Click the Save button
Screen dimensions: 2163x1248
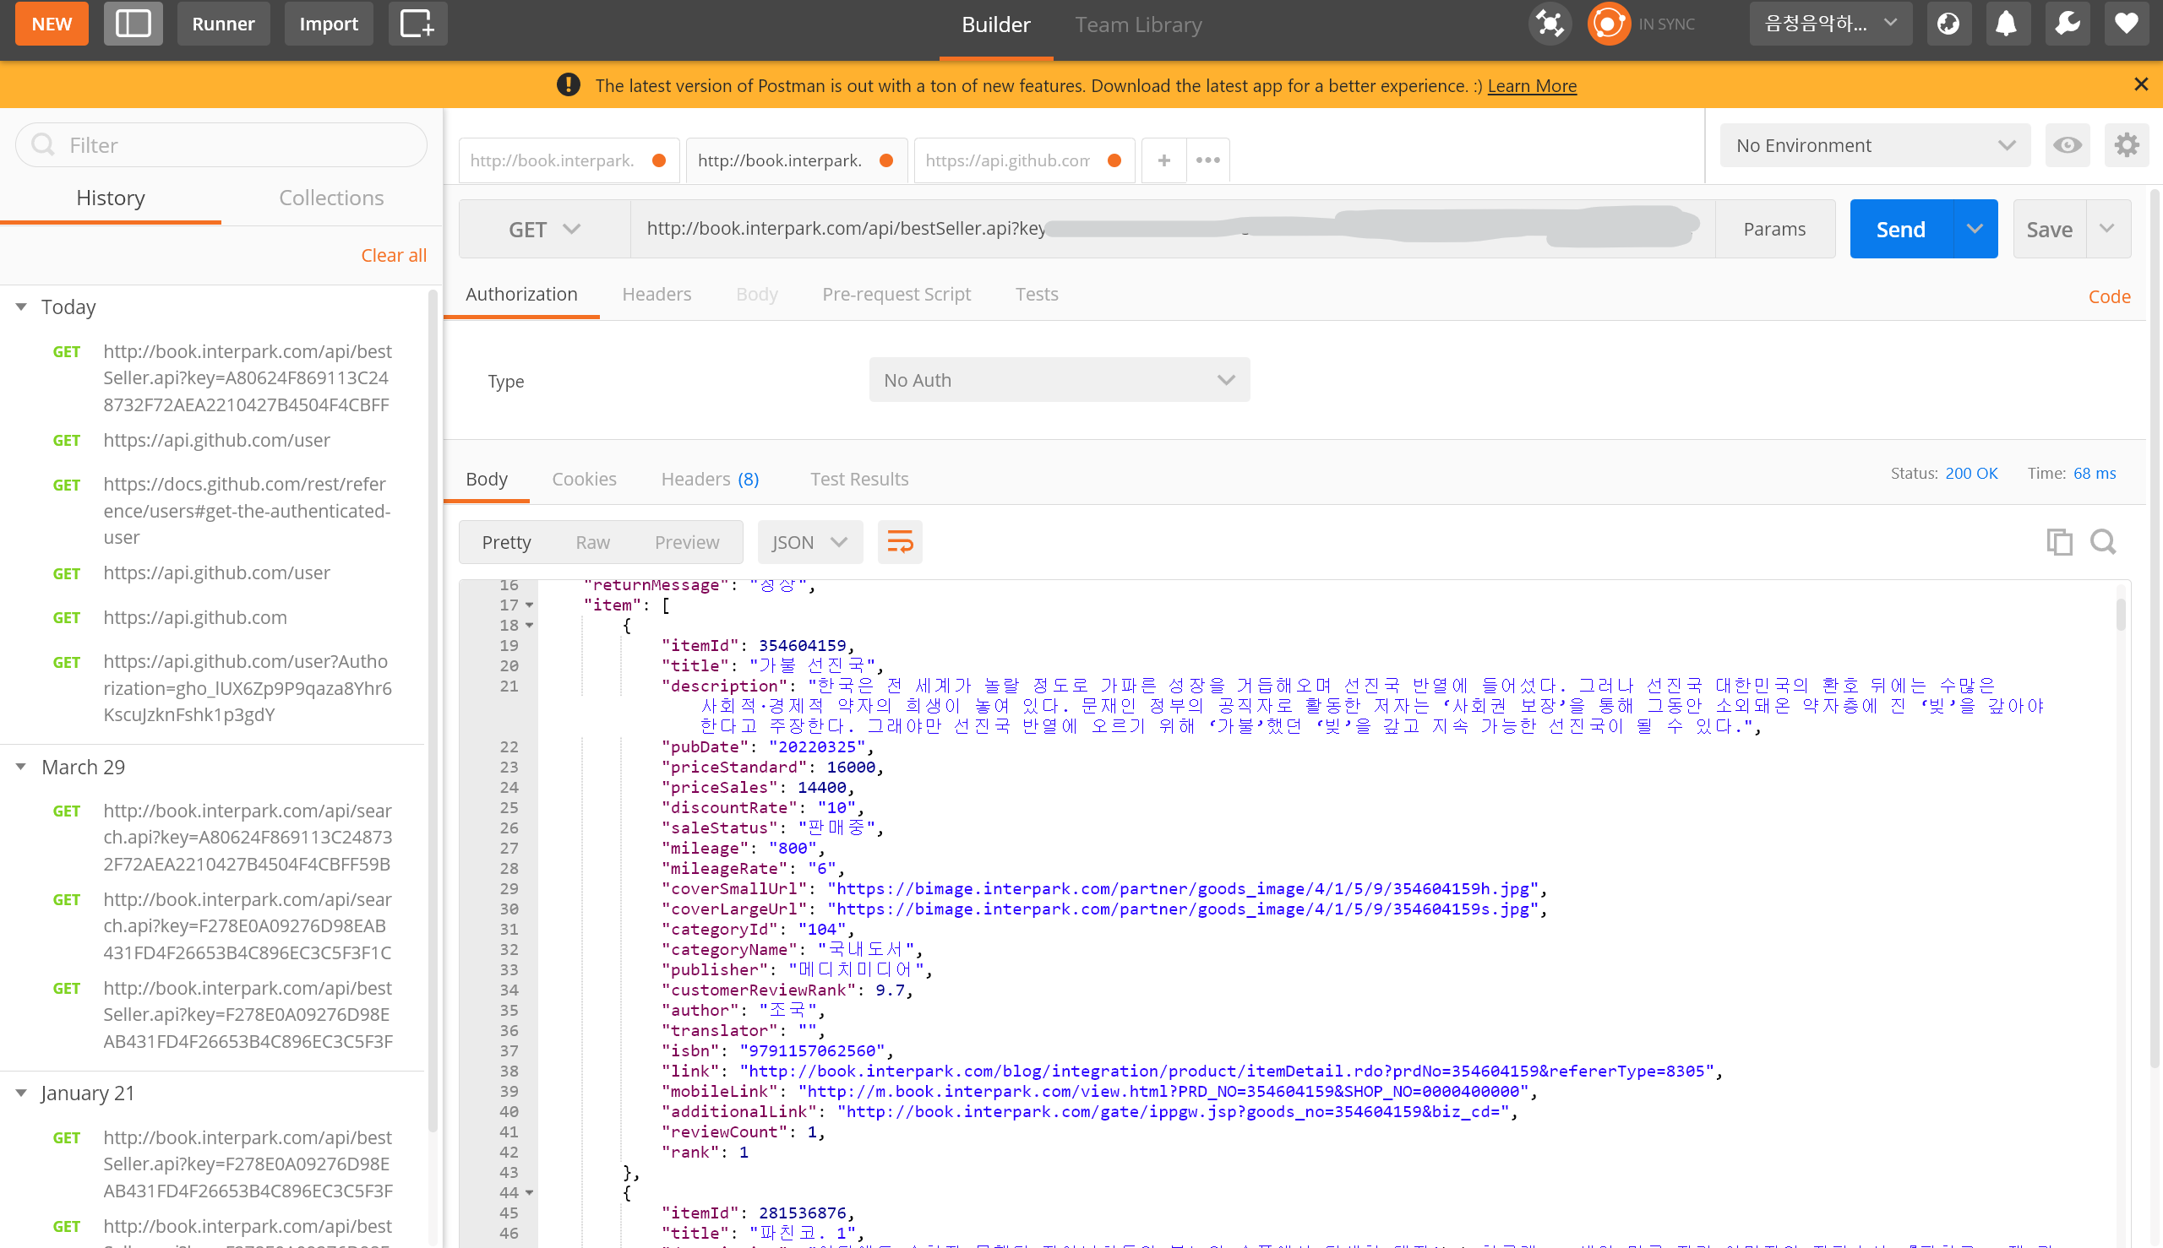[x=2049, y=229]
